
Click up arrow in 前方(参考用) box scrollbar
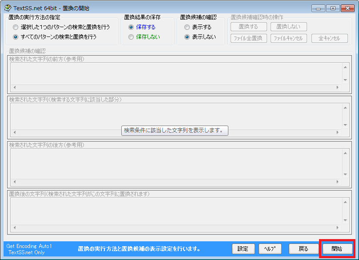coord(345,67)
